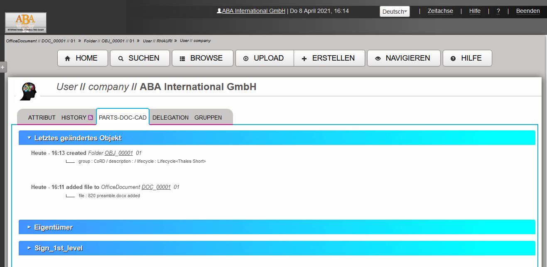Click the UPLOAD button
Viewport: 547px width, 267px height.
[x=265, y=58]
